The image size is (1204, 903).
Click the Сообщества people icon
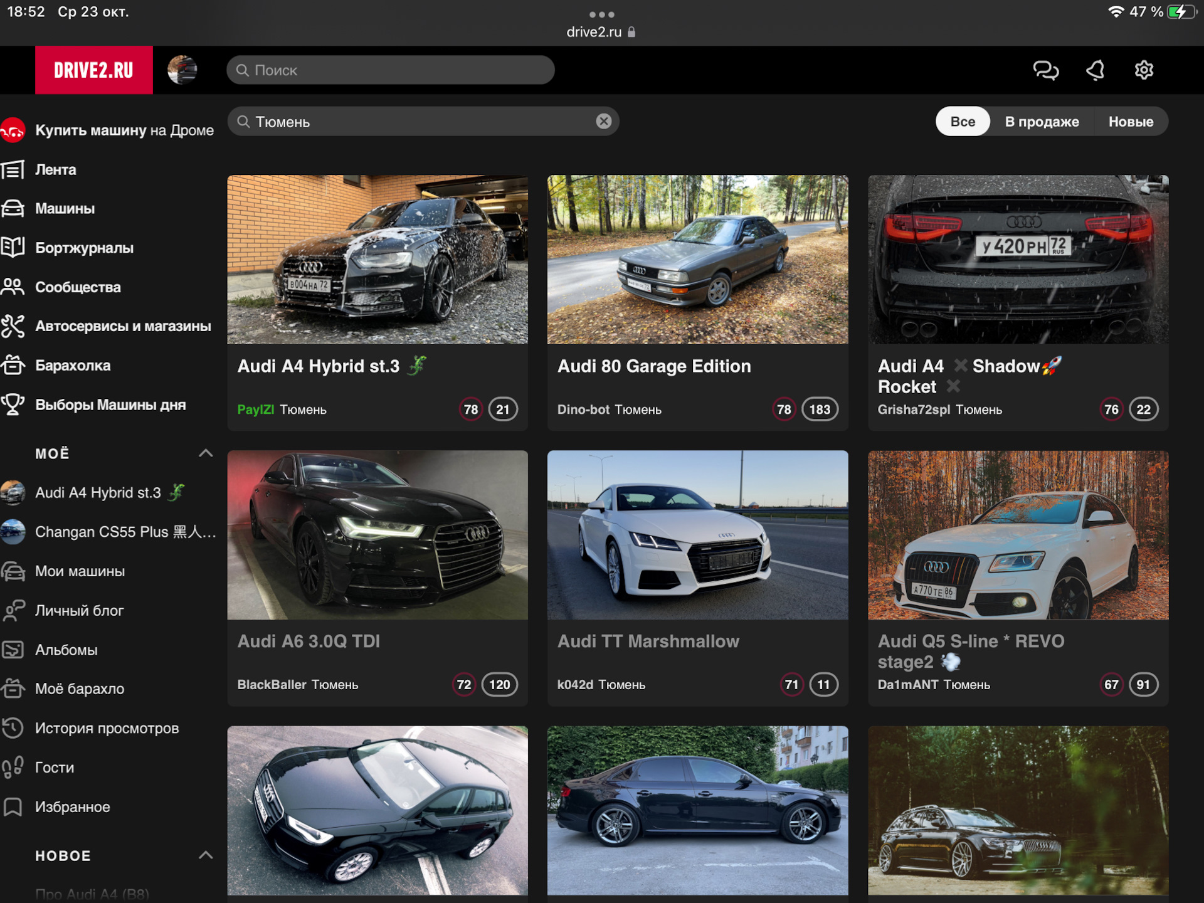pos(13,287)
